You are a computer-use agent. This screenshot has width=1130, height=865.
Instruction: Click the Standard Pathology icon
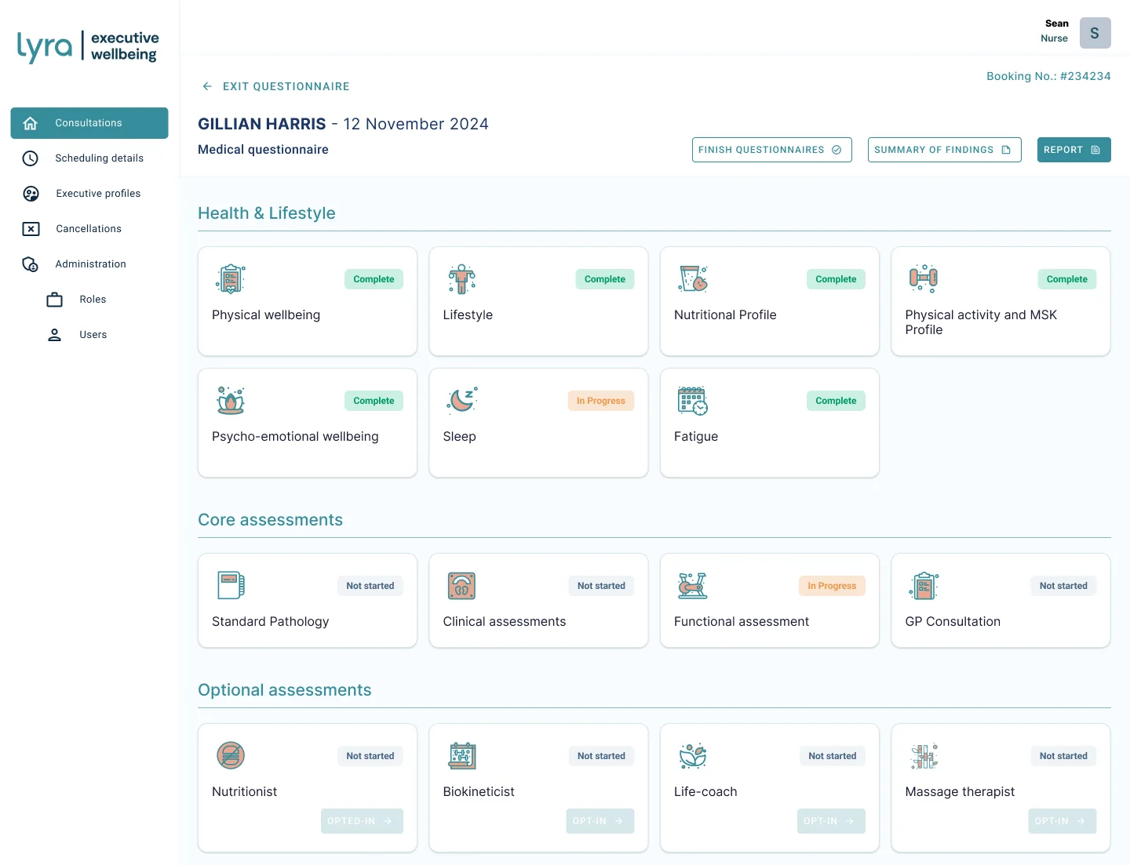pos(231,586)
